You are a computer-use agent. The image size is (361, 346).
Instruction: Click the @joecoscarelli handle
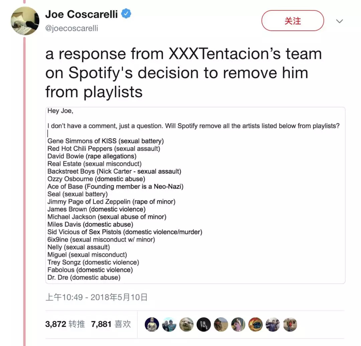72,28
